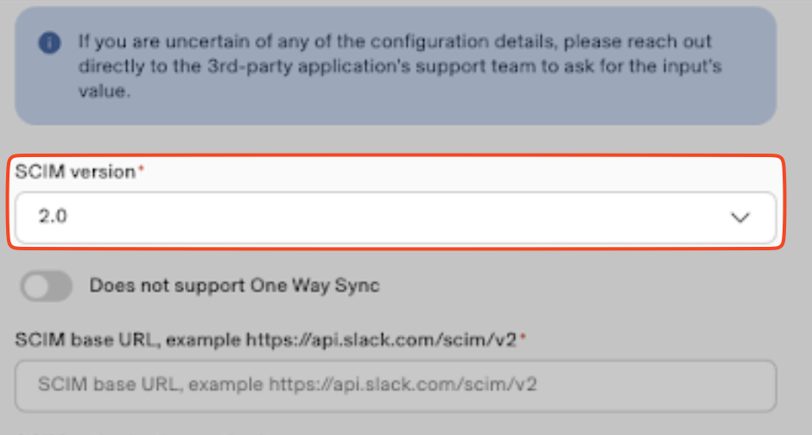This screenshot has width=812, height=435.
Task: Expand the SCIM version chevron arrow
Action: [740, 218]
